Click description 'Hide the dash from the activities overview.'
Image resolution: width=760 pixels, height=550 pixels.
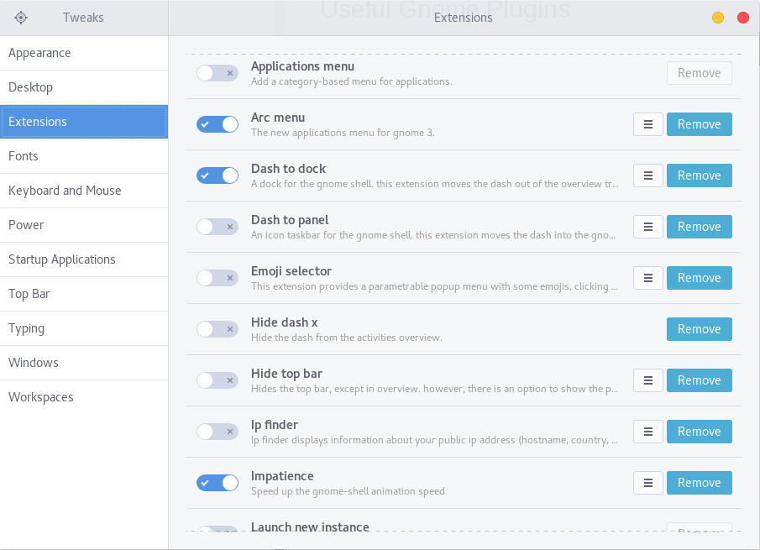[x=347, y=338]
